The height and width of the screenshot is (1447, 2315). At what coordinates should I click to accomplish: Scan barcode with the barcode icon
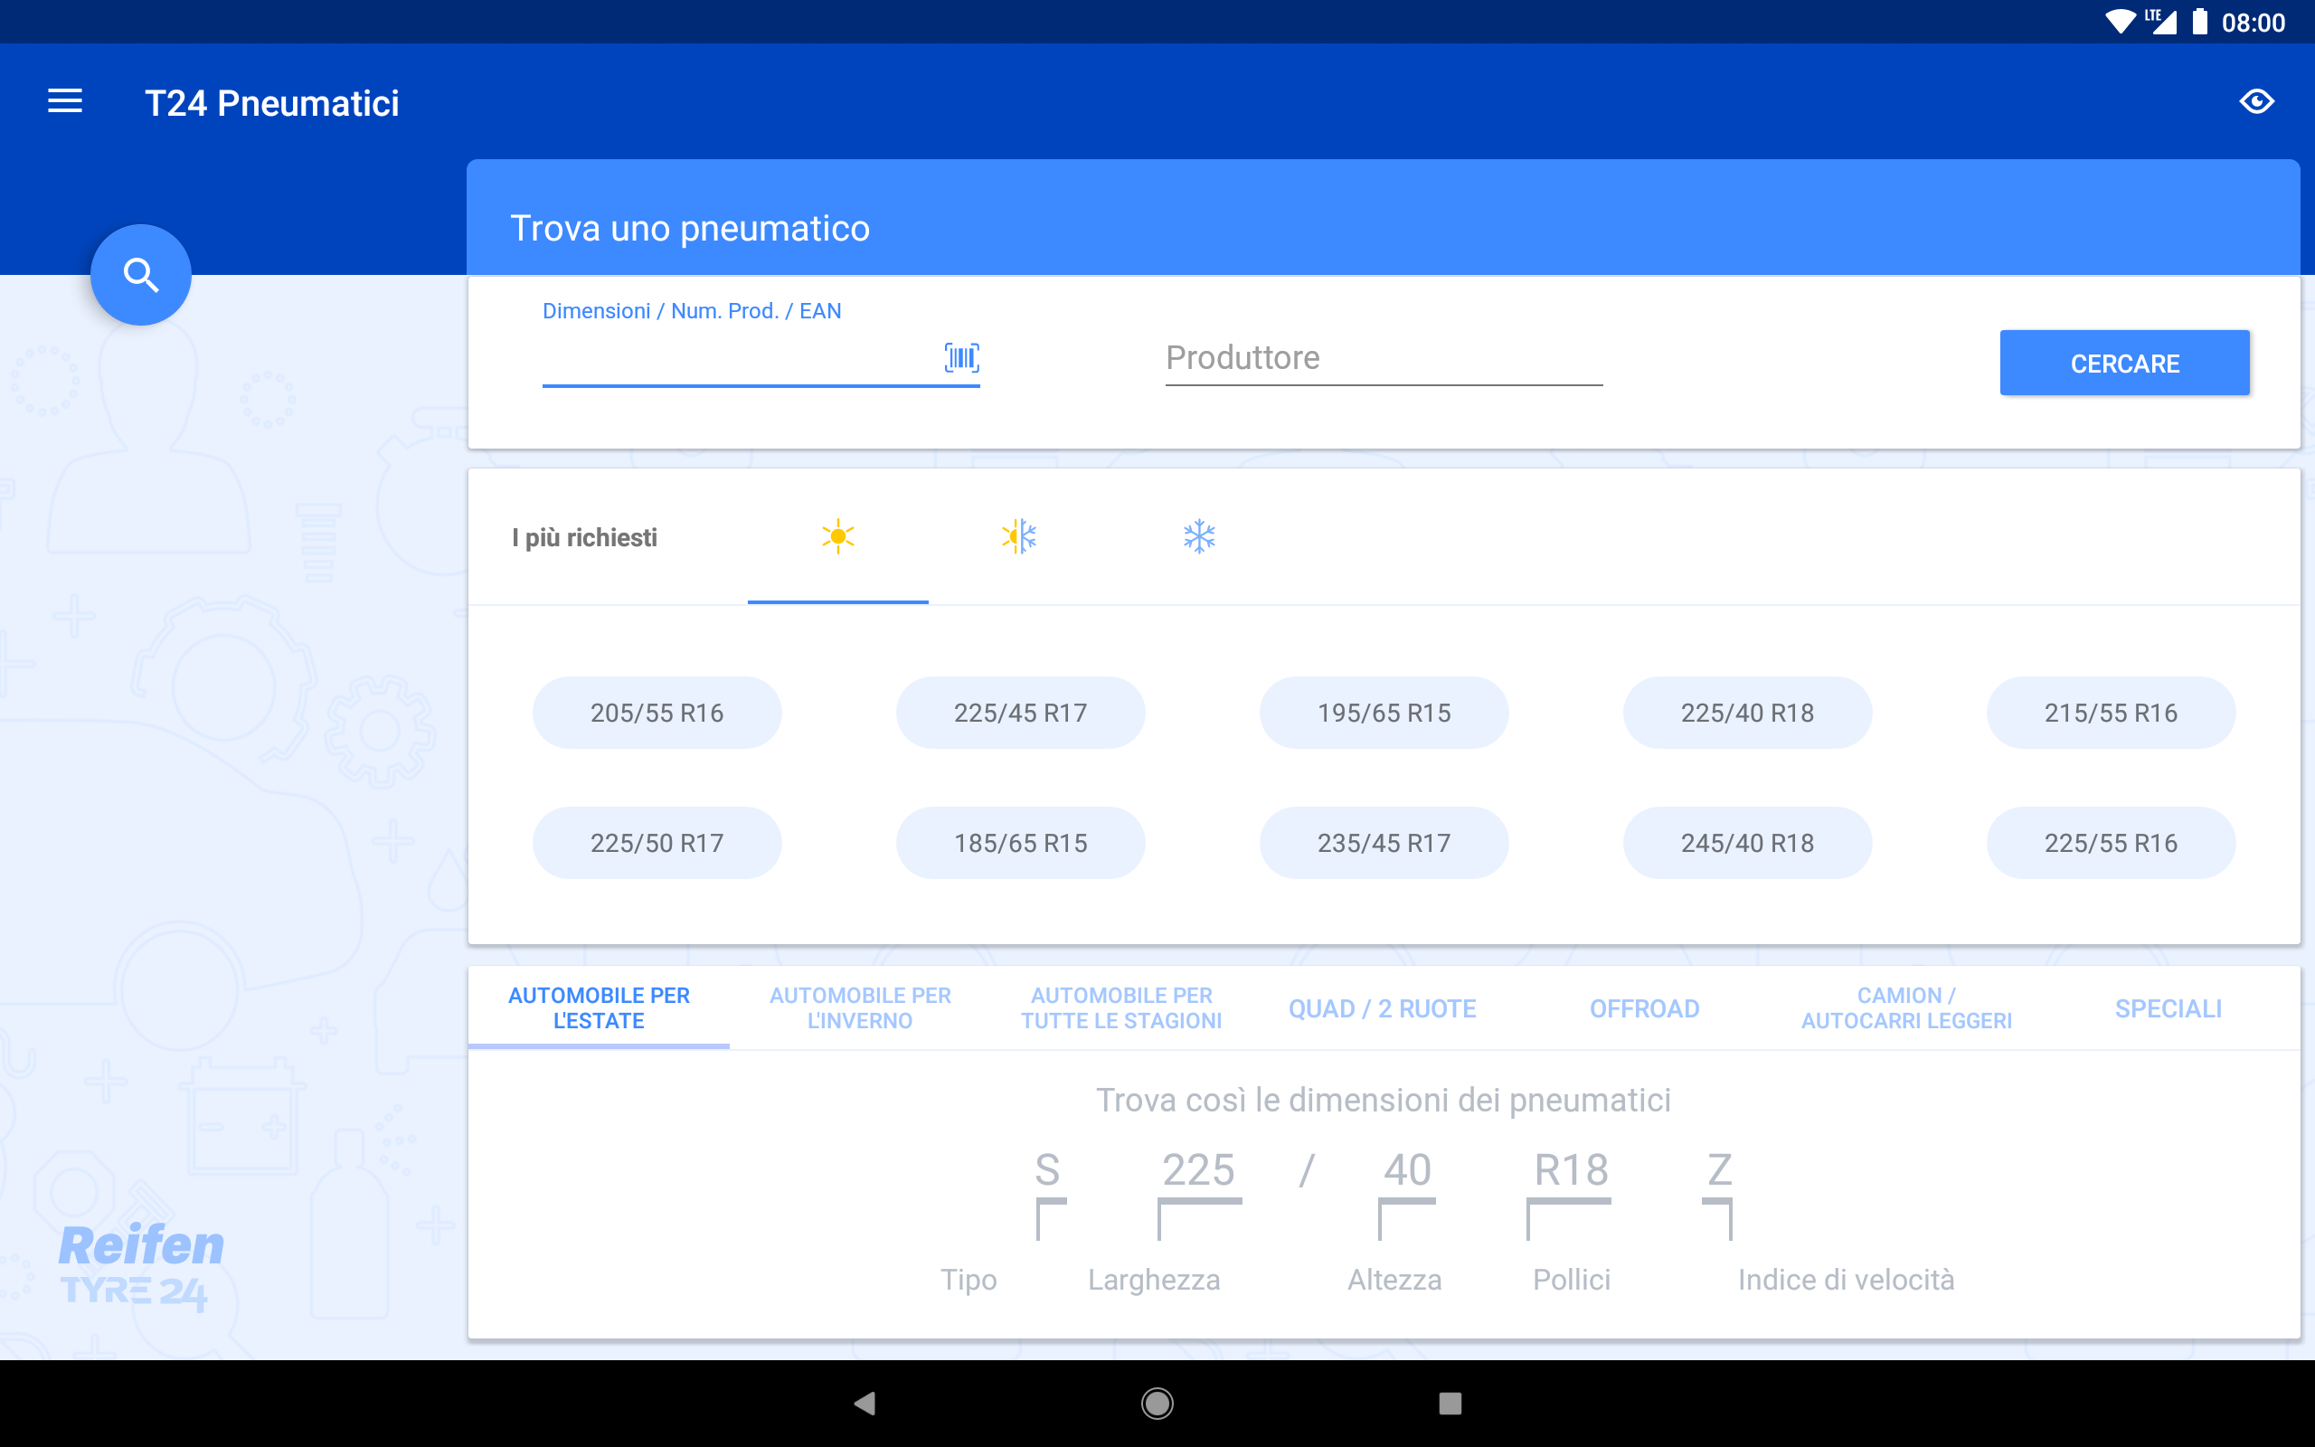[961, 358]
